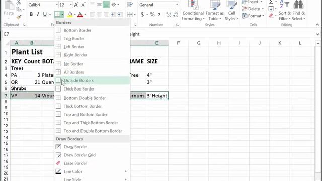322x181 pixels.
Task: Toggle Italic formatting
Action: [38, 14]
